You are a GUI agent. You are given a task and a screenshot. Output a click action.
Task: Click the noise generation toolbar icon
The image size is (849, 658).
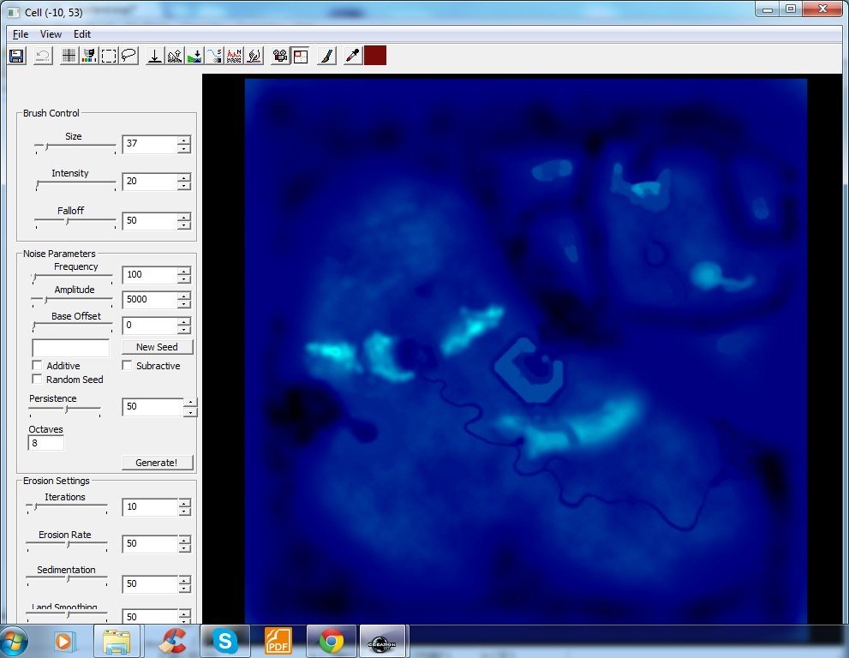pyautogui.click(x=234, y=56)
